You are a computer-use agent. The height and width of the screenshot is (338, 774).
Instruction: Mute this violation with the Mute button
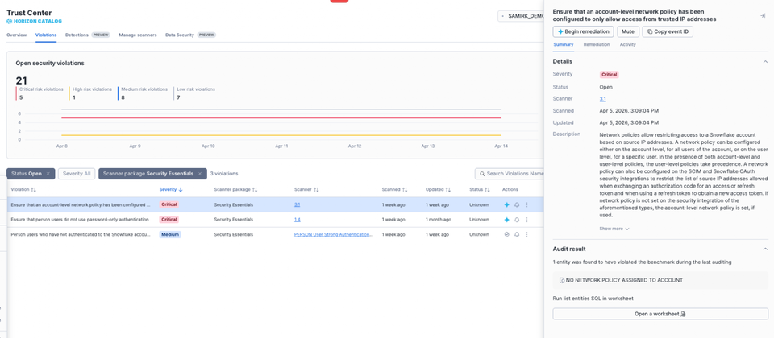[628, 31]
